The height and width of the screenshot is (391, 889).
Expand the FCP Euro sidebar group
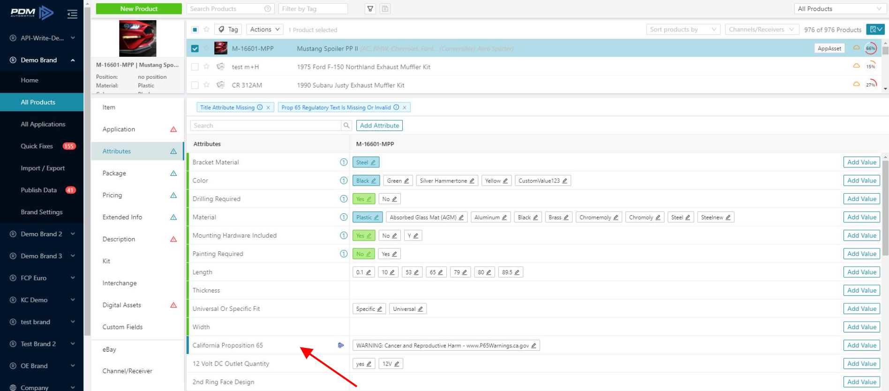point(42,278)
